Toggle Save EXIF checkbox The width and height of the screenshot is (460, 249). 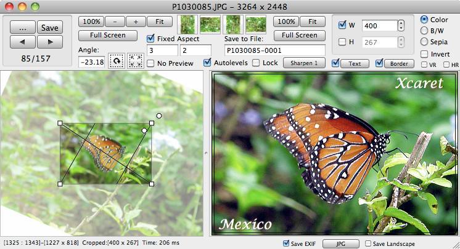(x=286, y=243)
